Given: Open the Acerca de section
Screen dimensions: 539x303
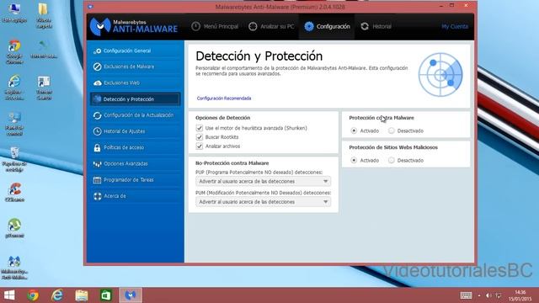Looking at the screenshot, I should (x=136, y=196).
